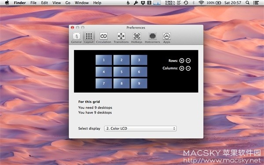Add a column with the plus icon
The height and width of the screenshot is (165, 264).
(x=182, y=68)
